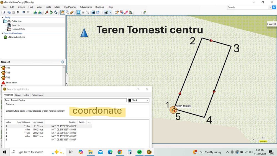Select the Measure ruler tool
The image size is (277, 156).
pyautogui.click(x=71, y=12)
